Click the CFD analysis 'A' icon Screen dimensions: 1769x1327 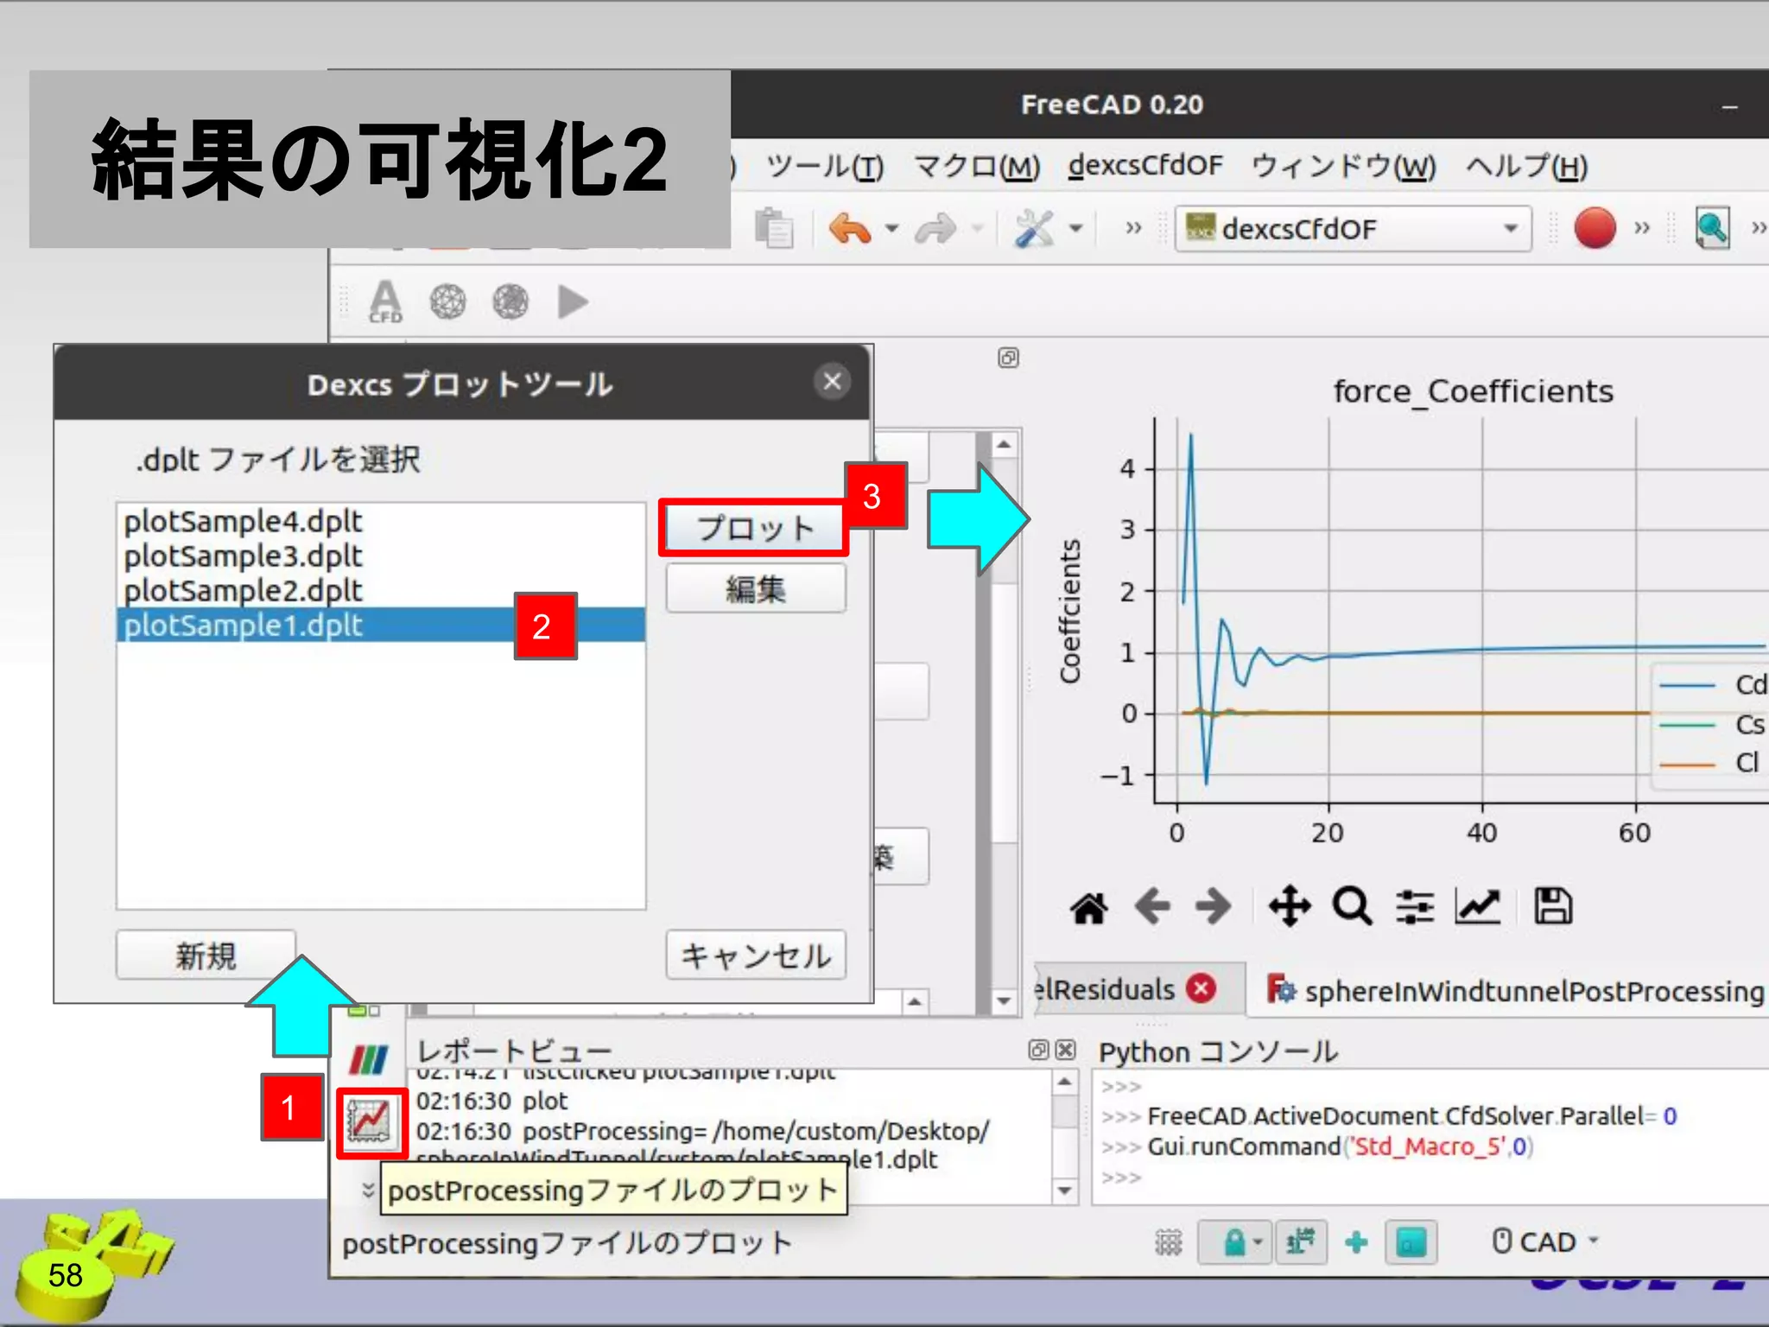coord(385,302)
